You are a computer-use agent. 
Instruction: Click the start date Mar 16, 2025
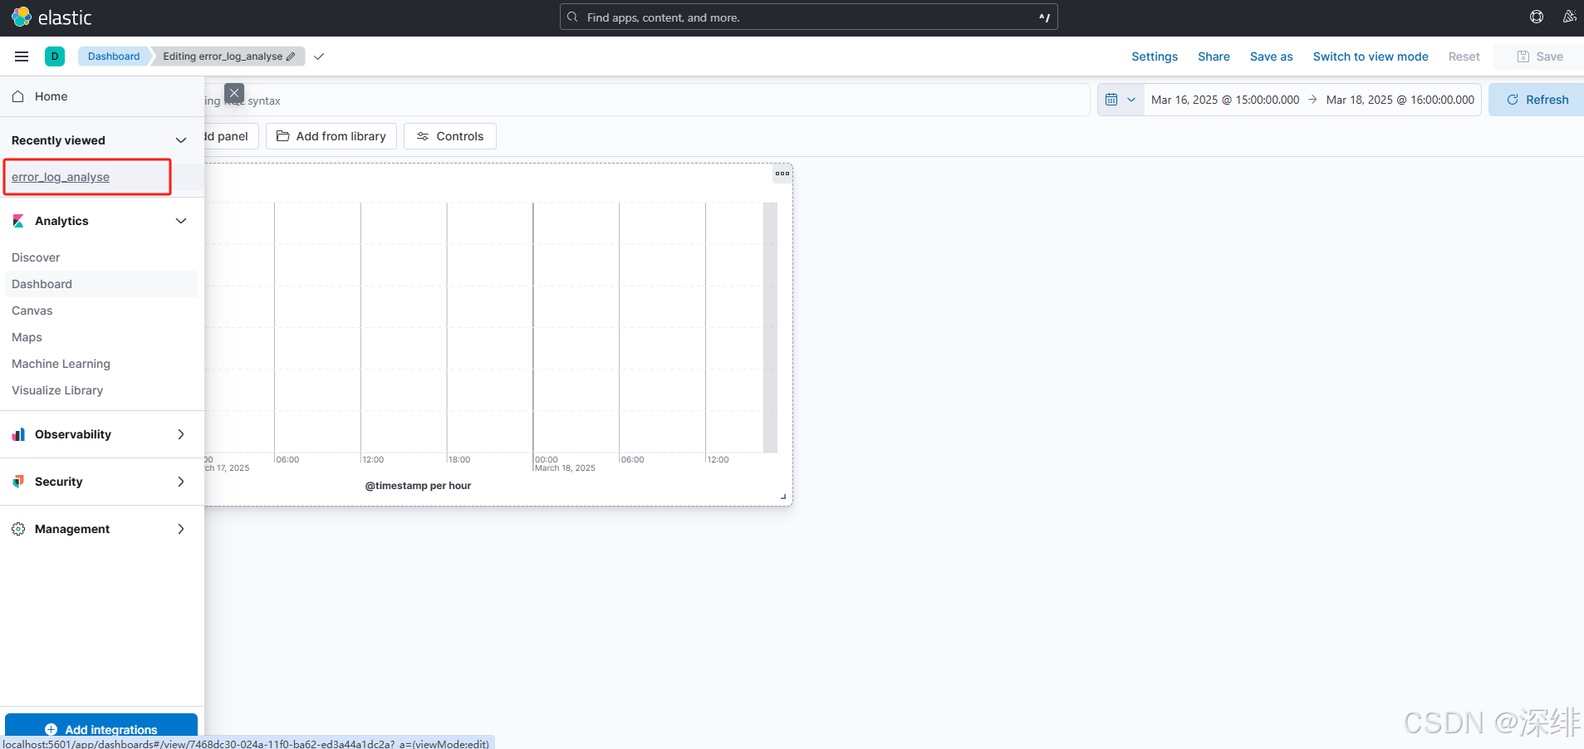point(1225,100)
